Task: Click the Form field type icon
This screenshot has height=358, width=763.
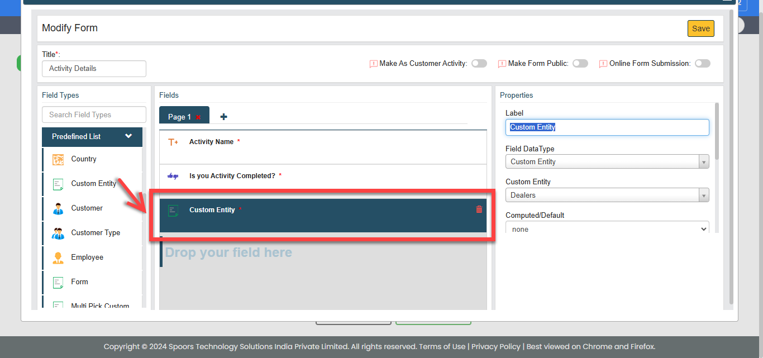Action: (58, 282)
